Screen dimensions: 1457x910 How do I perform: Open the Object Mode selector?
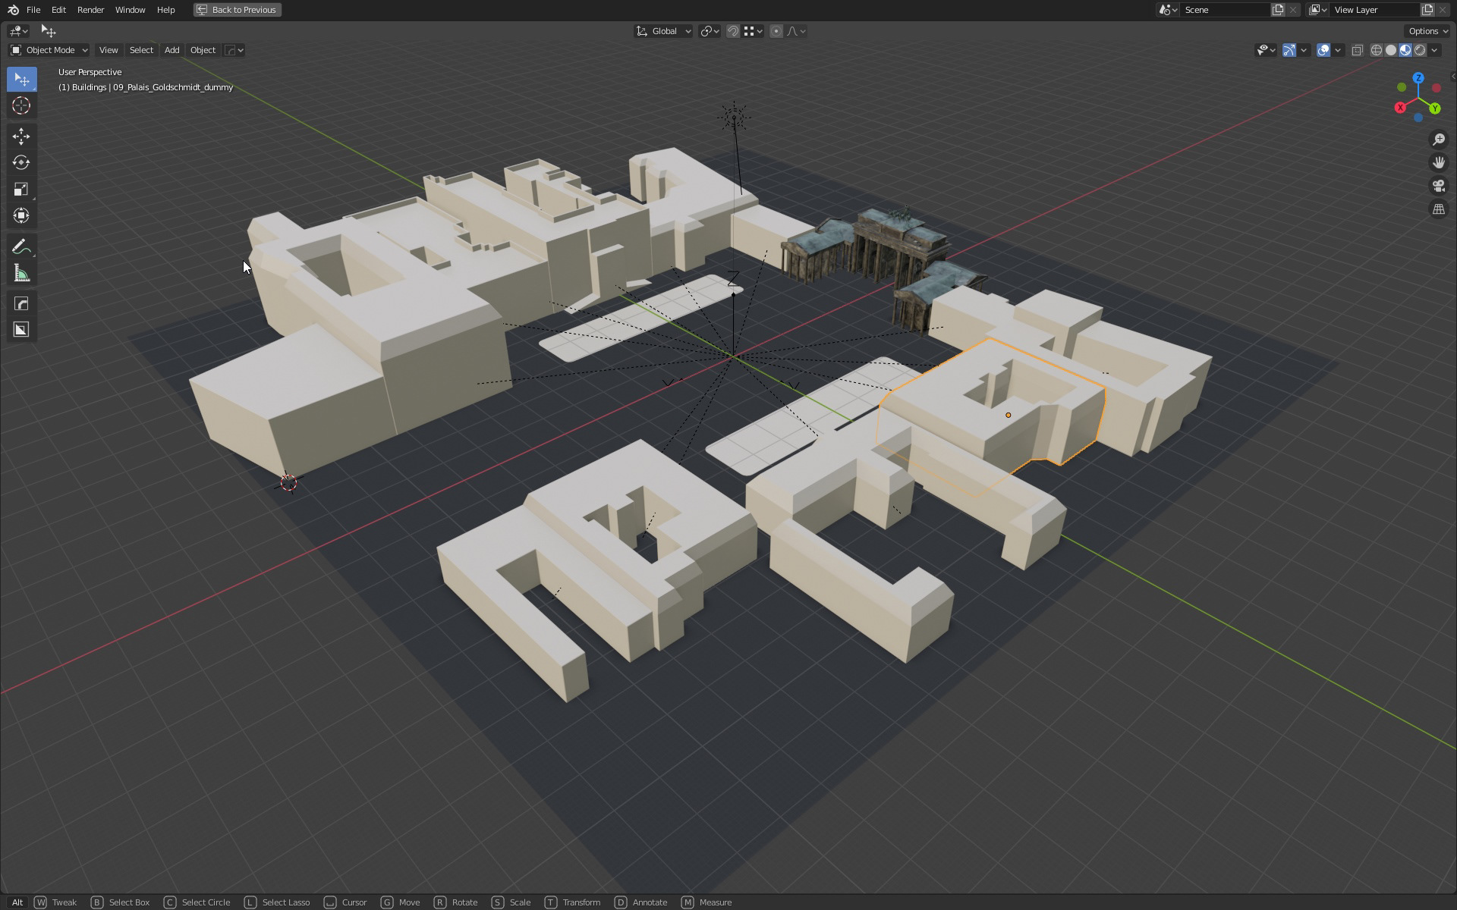coord(48,50)
